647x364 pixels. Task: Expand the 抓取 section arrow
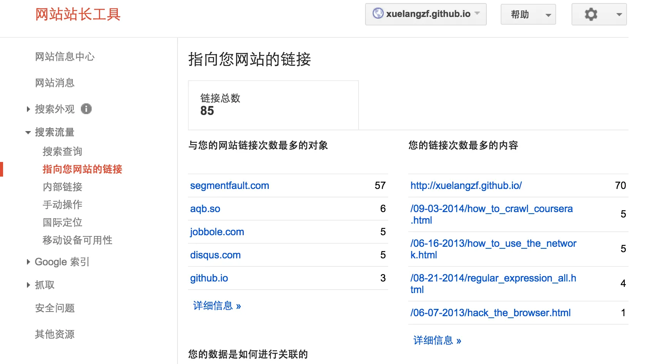pos(28,285)
